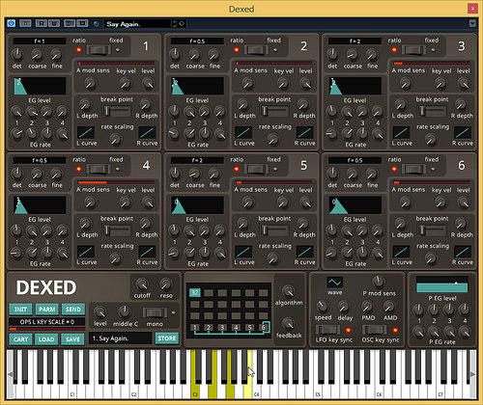The image size is (483, 405).
Task: Click the middle C knob
Action: point(124,311)
